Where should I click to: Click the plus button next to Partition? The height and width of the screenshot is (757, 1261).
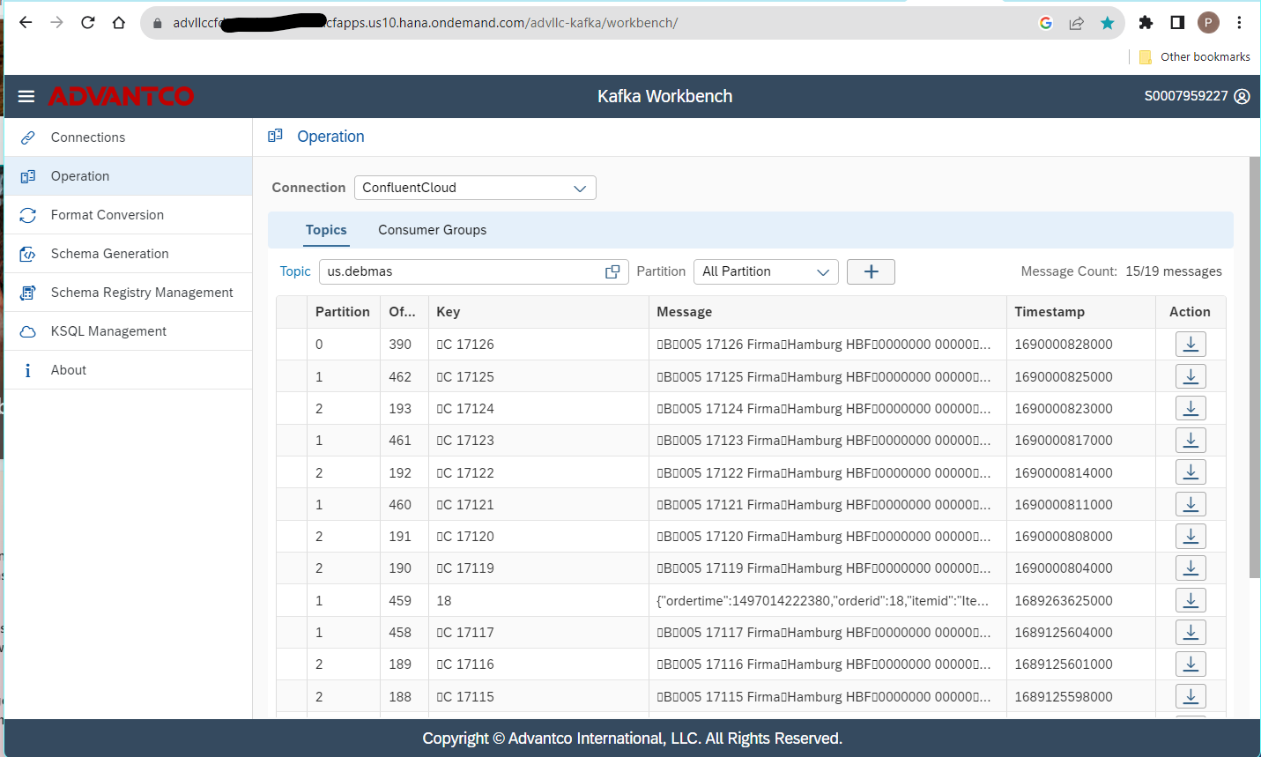tap(871, 271)
